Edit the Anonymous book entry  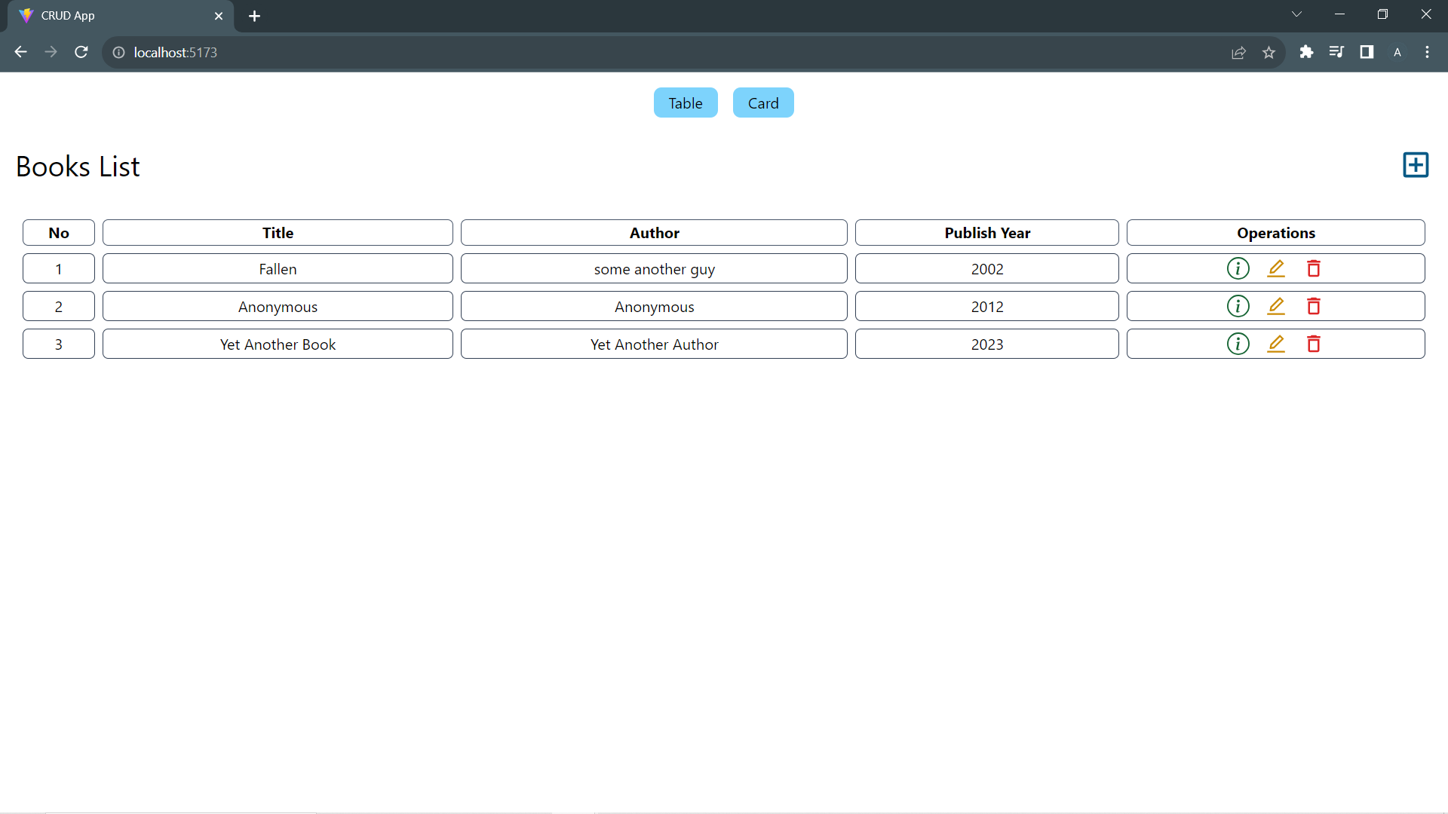[1276, 306]
